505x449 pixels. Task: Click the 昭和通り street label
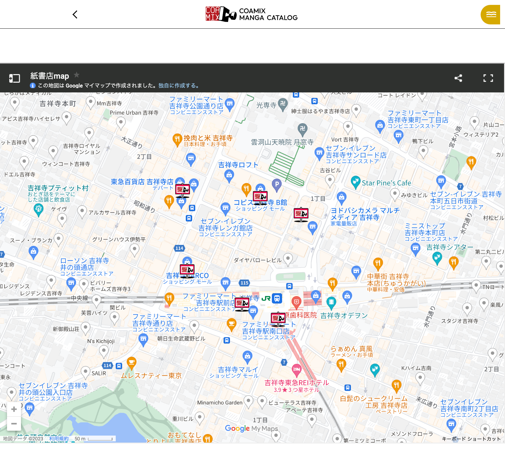[x=145, y=206]
